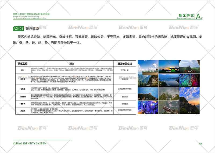
Task: Click the 景区名称 column header
Action: [23, 64]
